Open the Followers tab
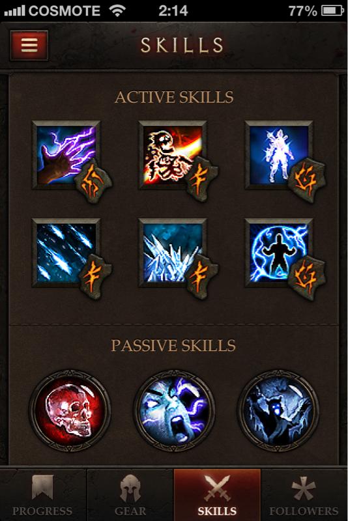348x521 pixels. click(304, 495)
